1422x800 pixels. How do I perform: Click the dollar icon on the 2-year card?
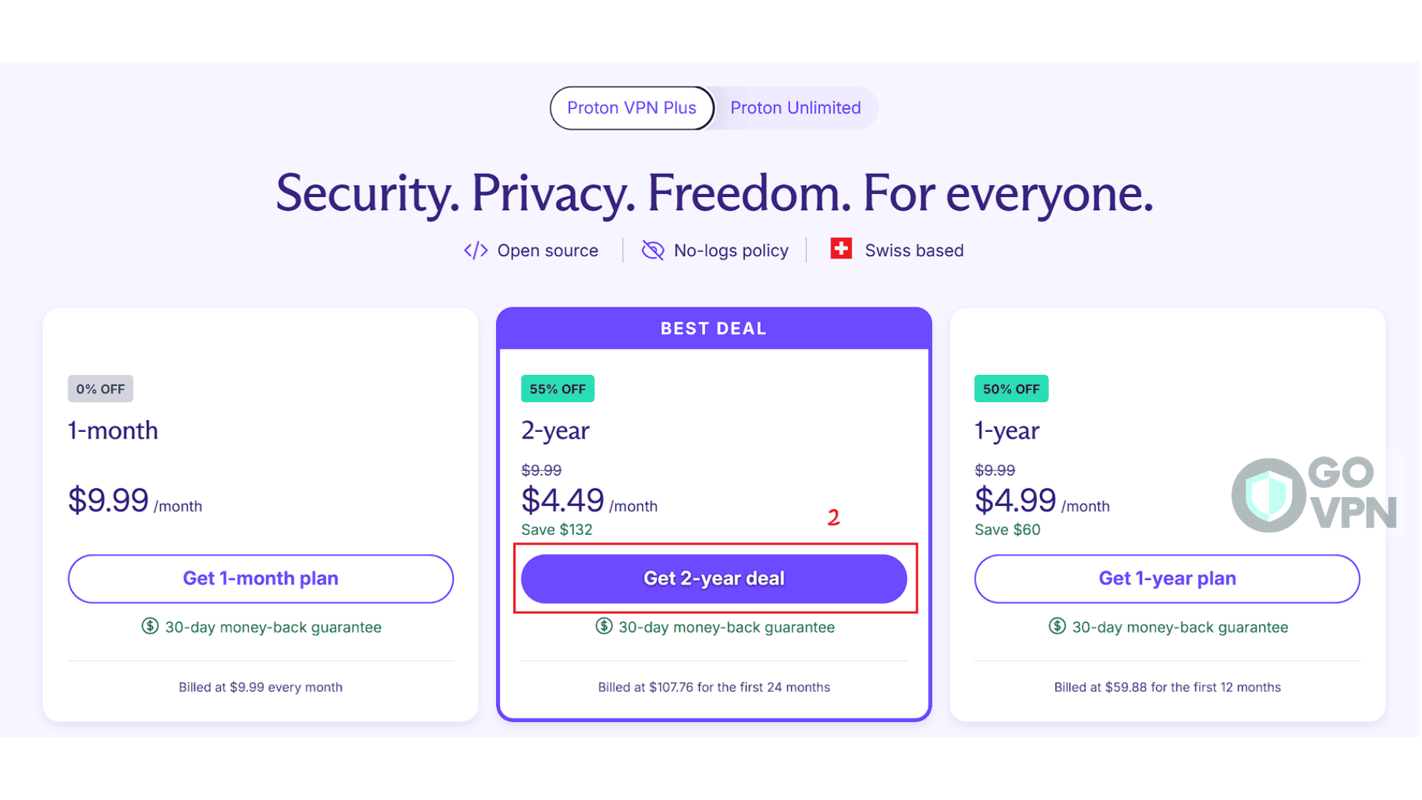[603, 627]
